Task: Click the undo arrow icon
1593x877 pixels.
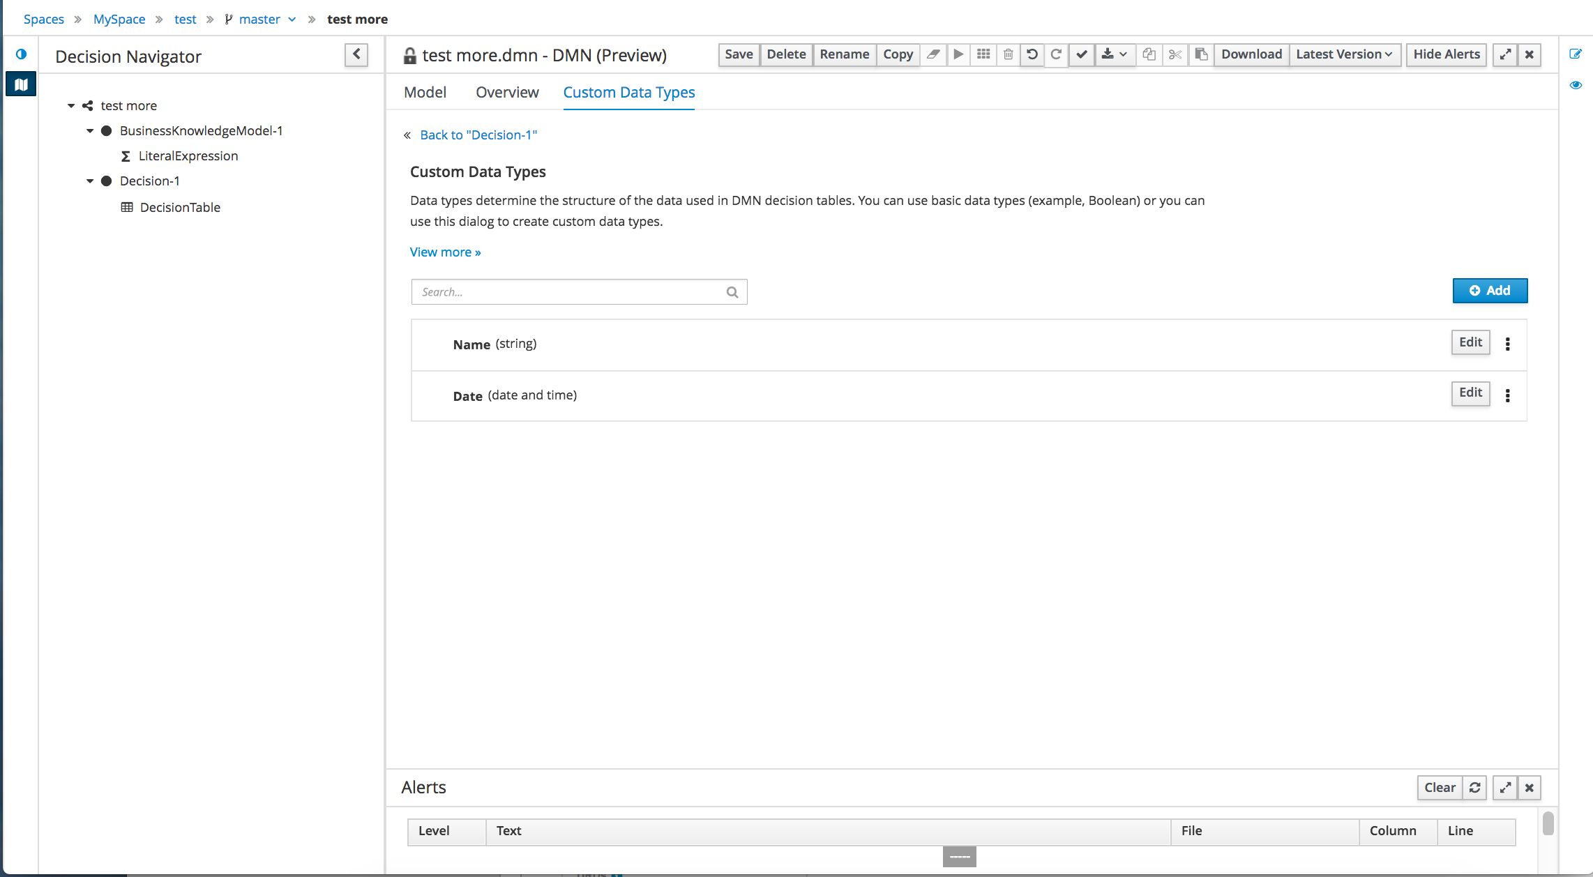Action: click(x=1032, y=54)
